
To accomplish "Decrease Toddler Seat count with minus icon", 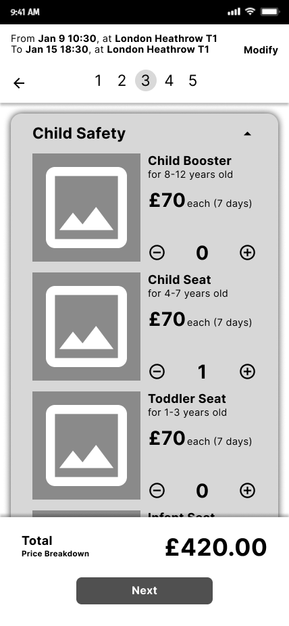I will [157, 491].
